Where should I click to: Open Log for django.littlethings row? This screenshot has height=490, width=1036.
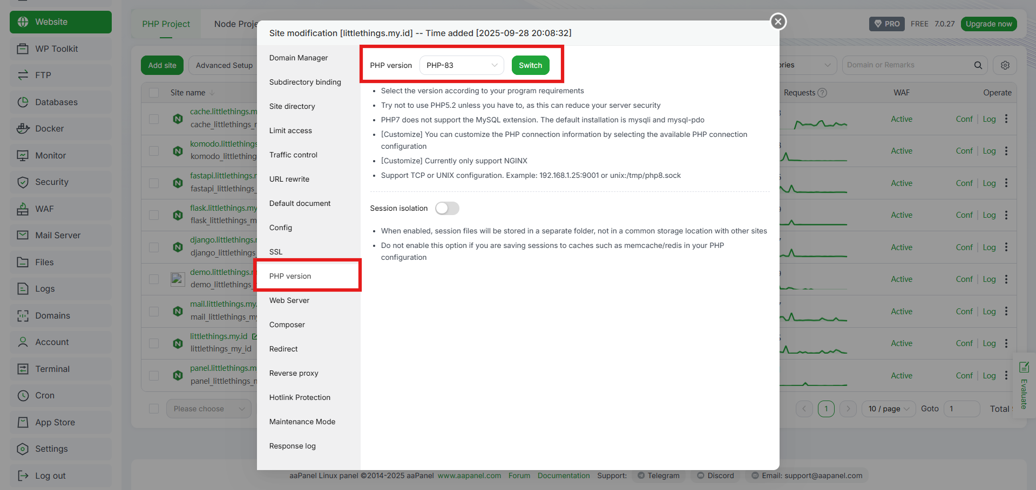(989, 247)
